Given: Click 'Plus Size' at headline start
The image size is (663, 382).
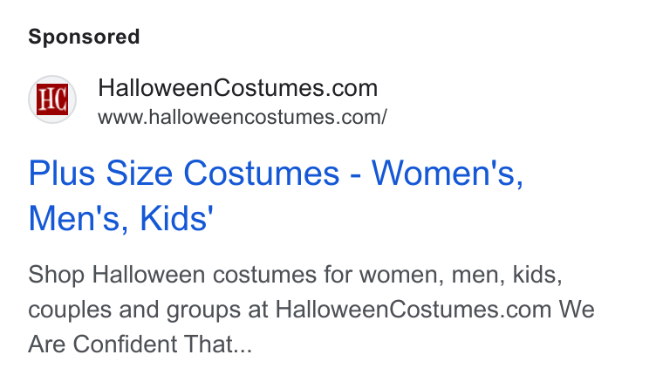Looking at the screenshot, I should click(x=100, y=174).
